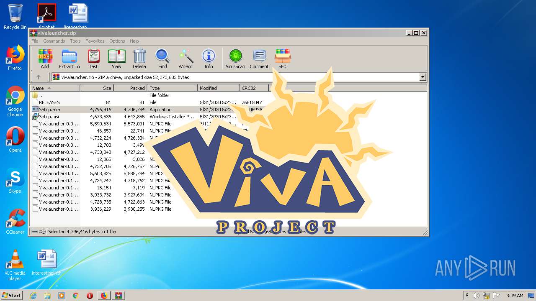536x301 pixels.
Task: Go up one level with arrow button
Action: 39,77
